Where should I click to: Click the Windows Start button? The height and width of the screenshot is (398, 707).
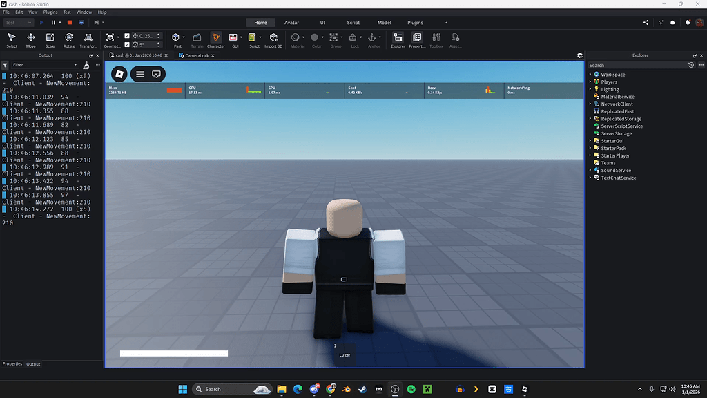[x=182, y=389]
